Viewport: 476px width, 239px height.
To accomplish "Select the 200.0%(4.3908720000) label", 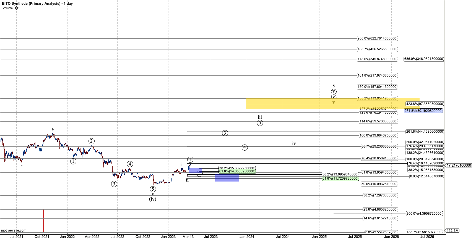I will [x=424, y=214].
